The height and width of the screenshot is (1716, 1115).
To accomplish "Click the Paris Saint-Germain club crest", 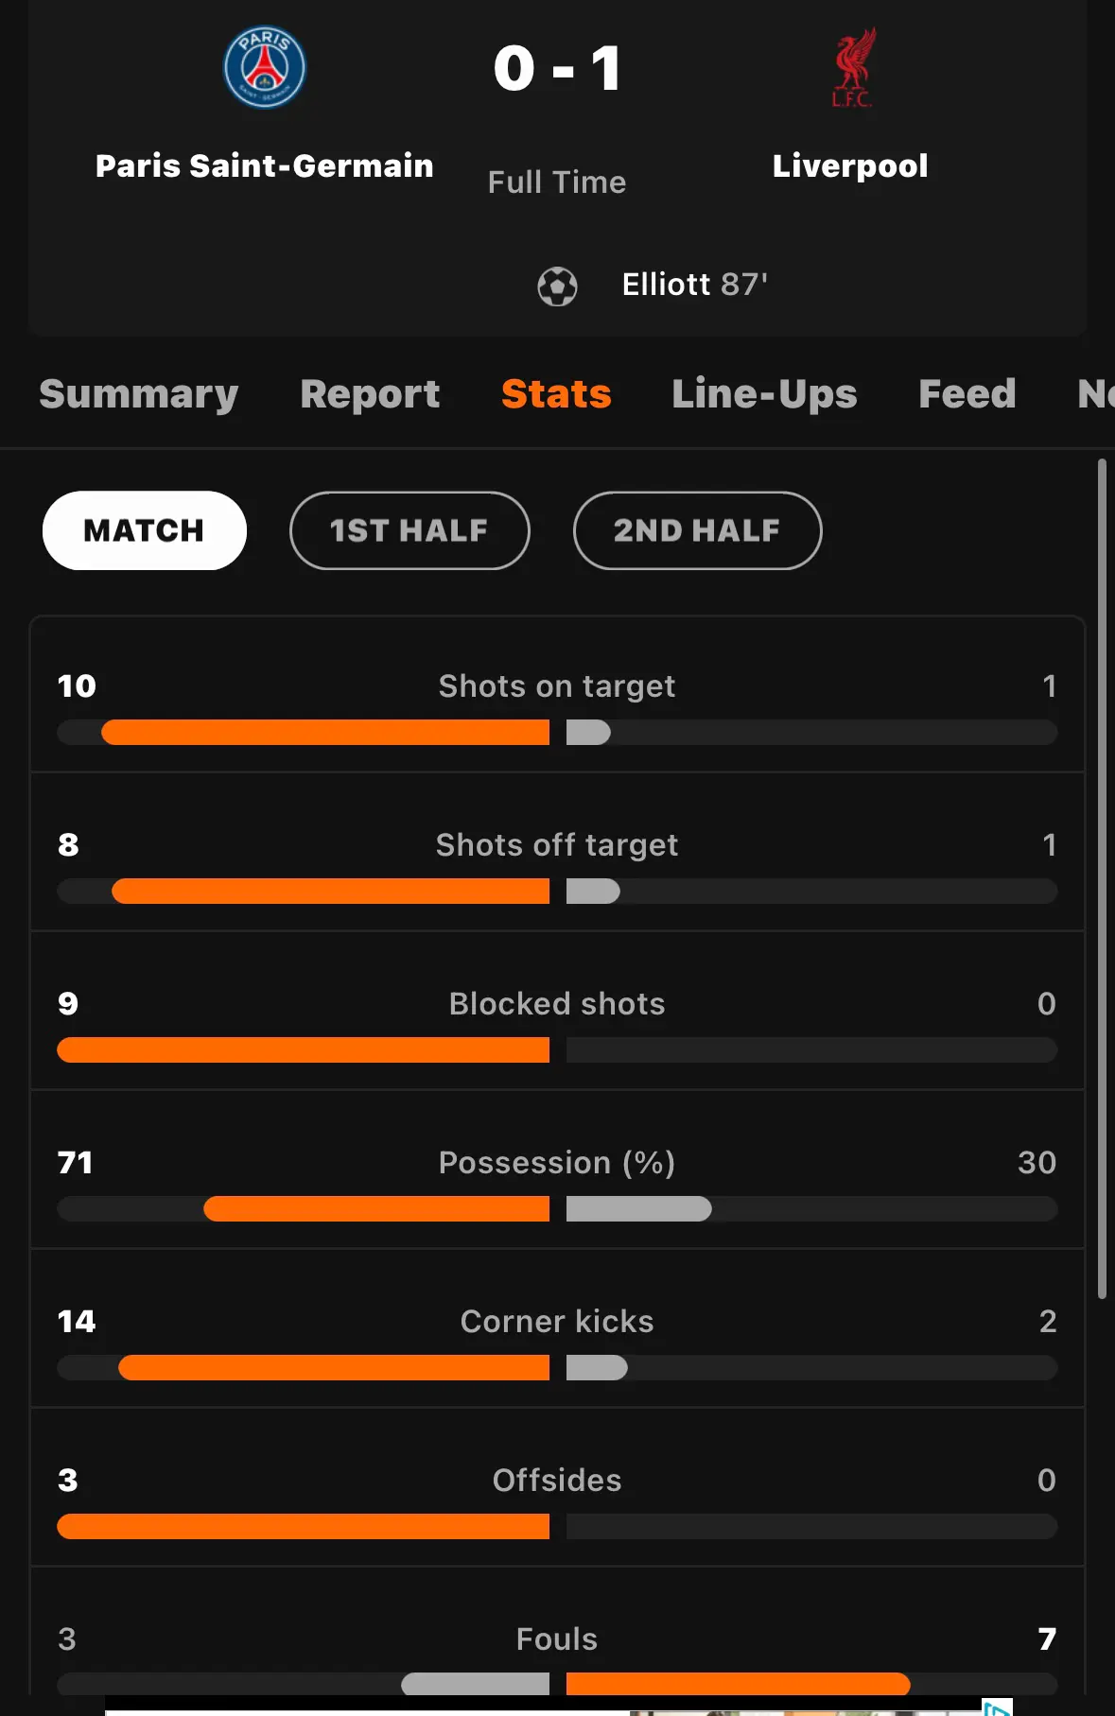I will tap(265, 67).
